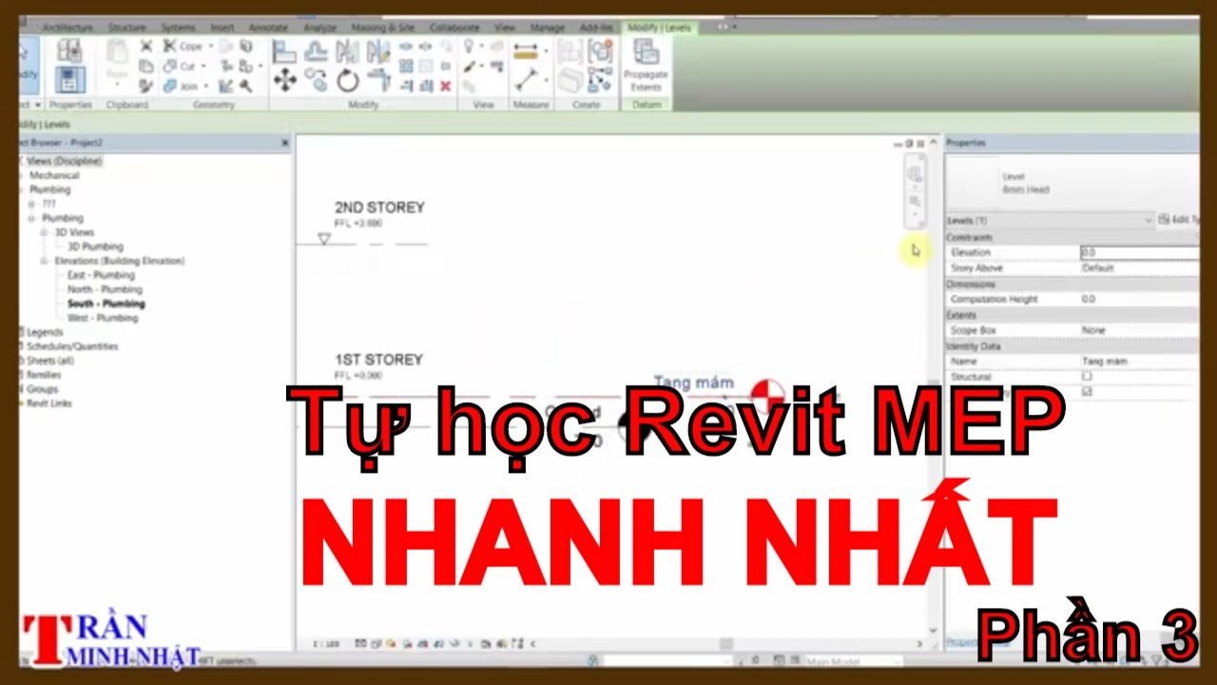
Task: Click the zoom control on navigation bar
Action: click(915, 202)
